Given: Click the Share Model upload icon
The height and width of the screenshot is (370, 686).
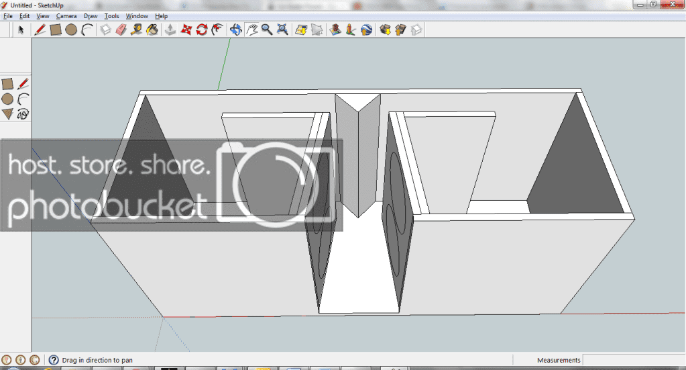Looking at the screenshot, I should point(400,30).
